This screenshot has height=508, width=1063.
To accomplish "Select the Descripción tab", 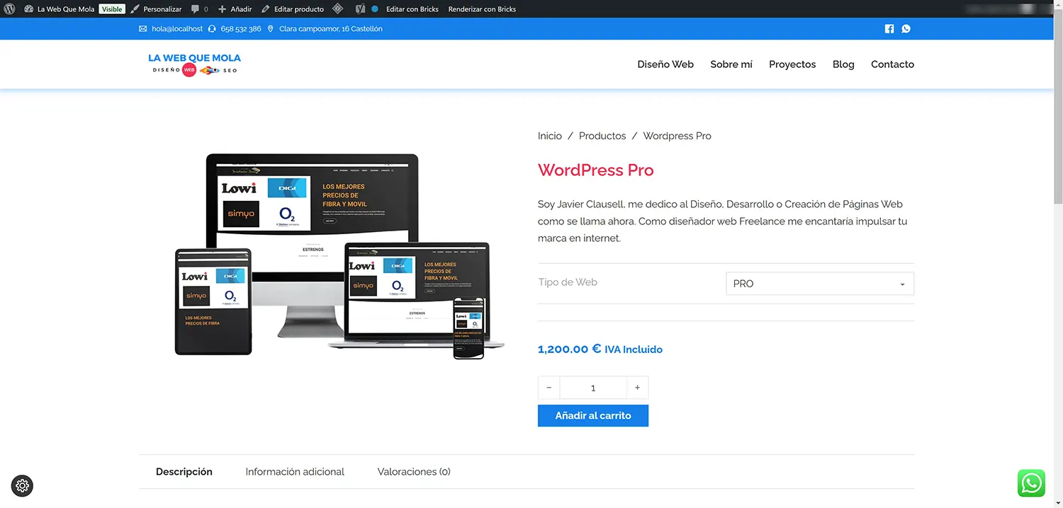I will 184,472.
